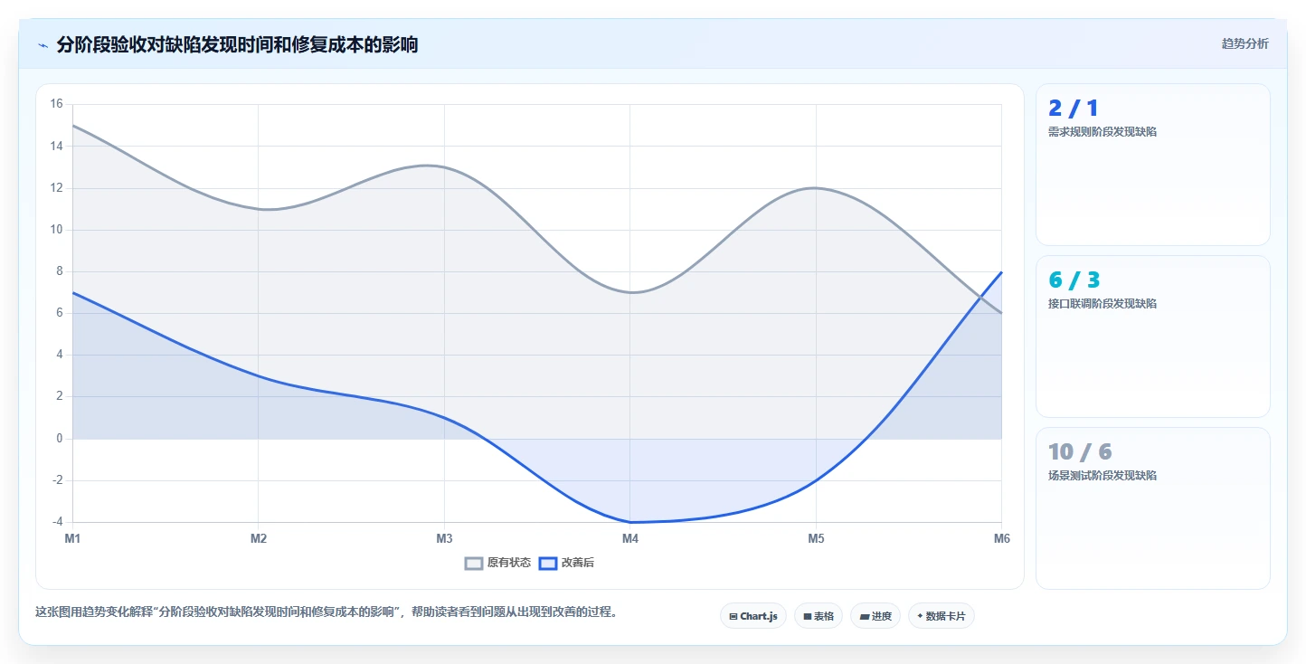
Task: Click the M2 axis label
Action: [x=259, y=539]
